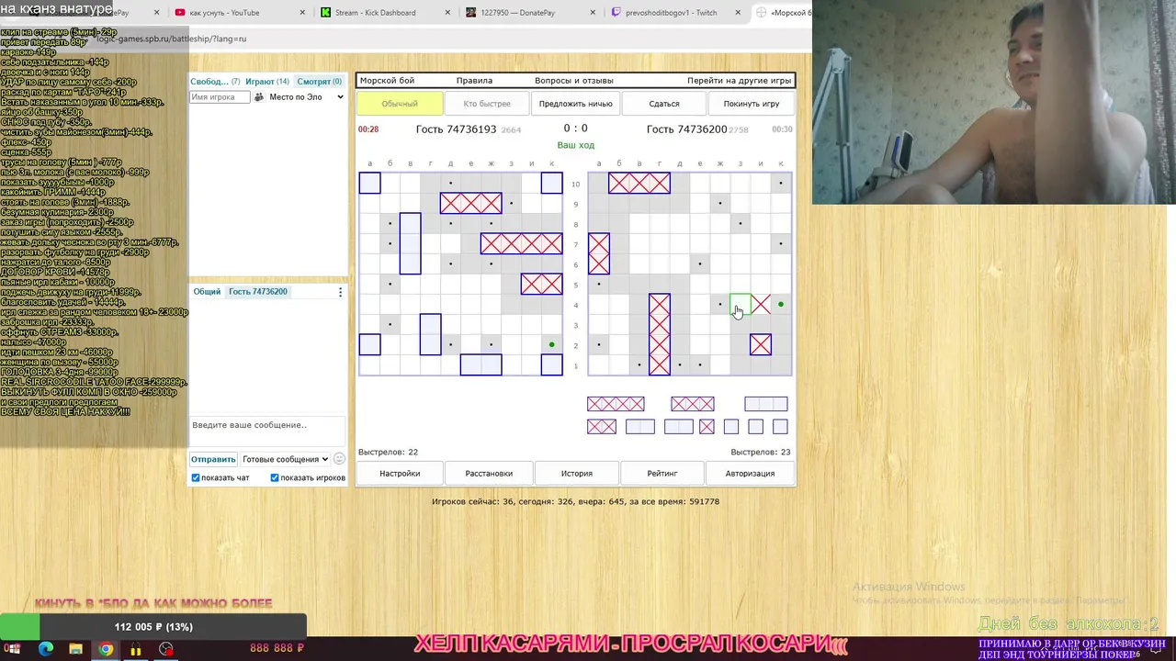
Task: Select the 'Кто быстрее' game mode button
Action: [x=487, y=104]
